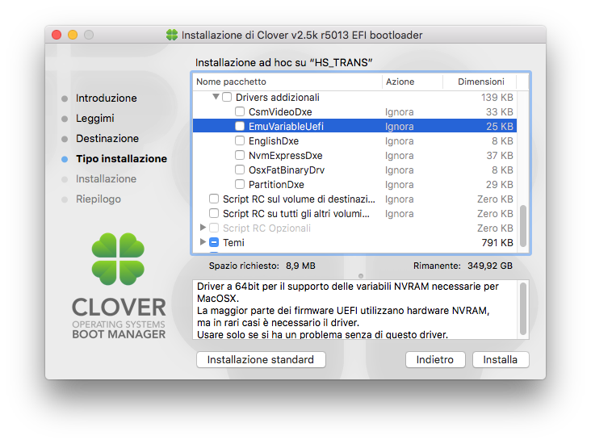Enable Script RC sul volume di destinazione
Image resolution: width=591 pixels, height=444 pixels.
click(x=214, y=199)
